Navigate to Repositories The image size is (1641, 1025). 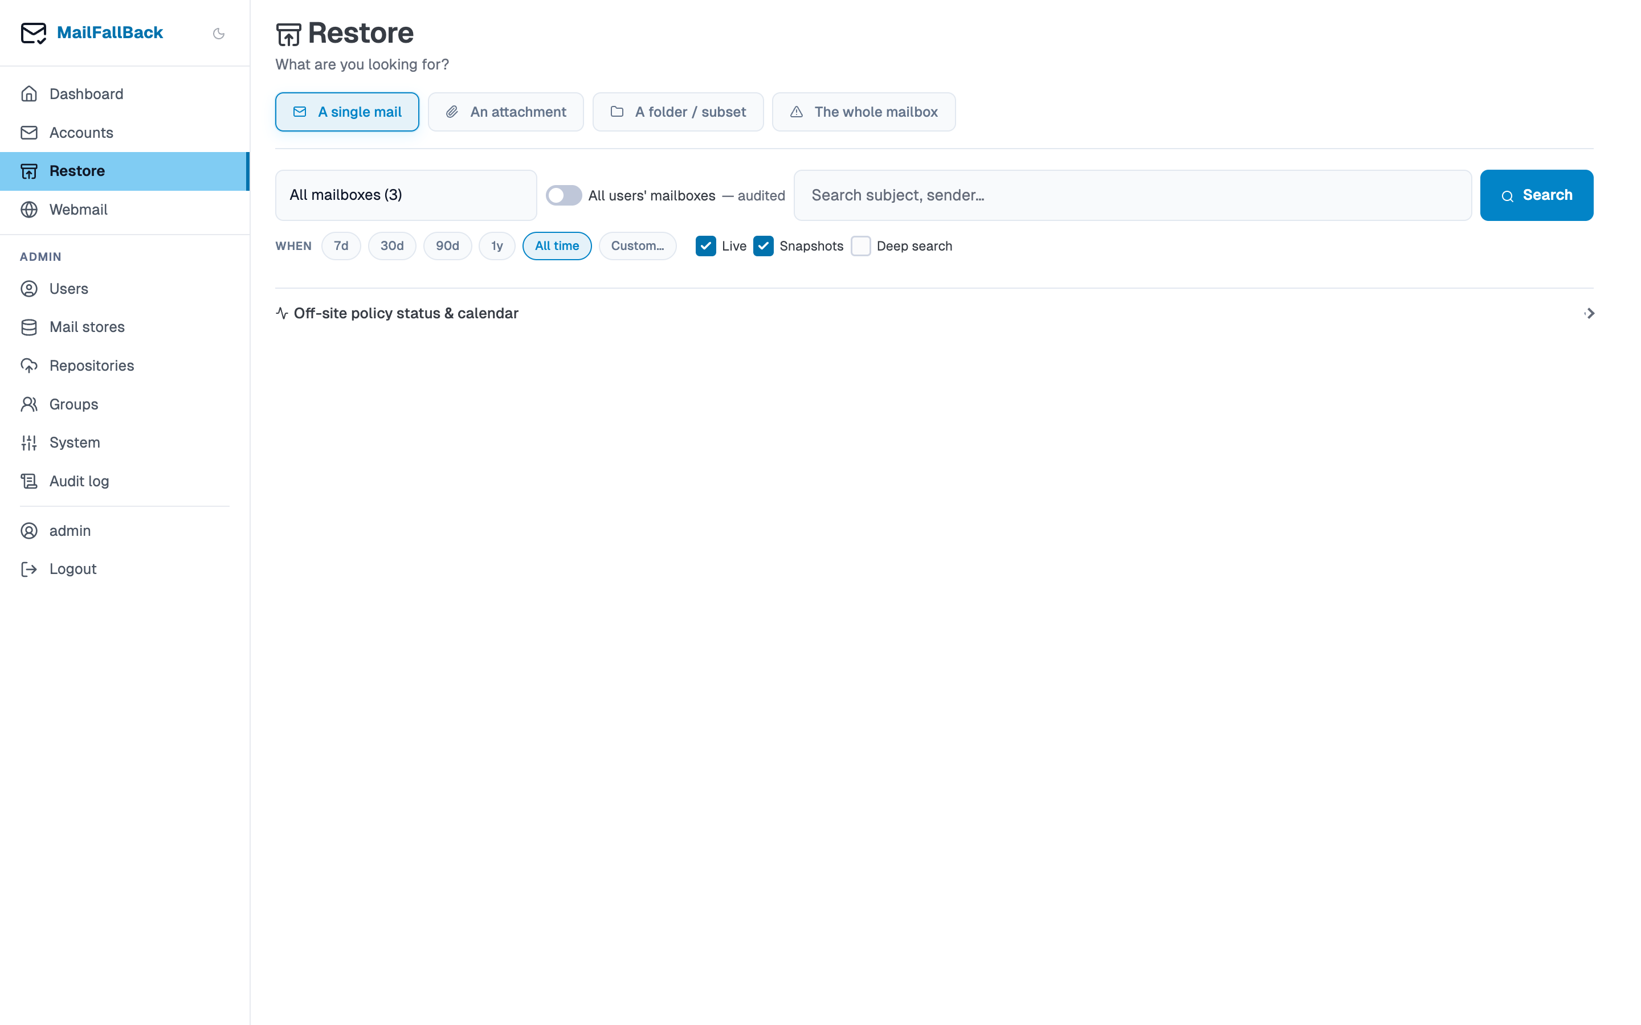pyautogui.click(x=125, y=366)
